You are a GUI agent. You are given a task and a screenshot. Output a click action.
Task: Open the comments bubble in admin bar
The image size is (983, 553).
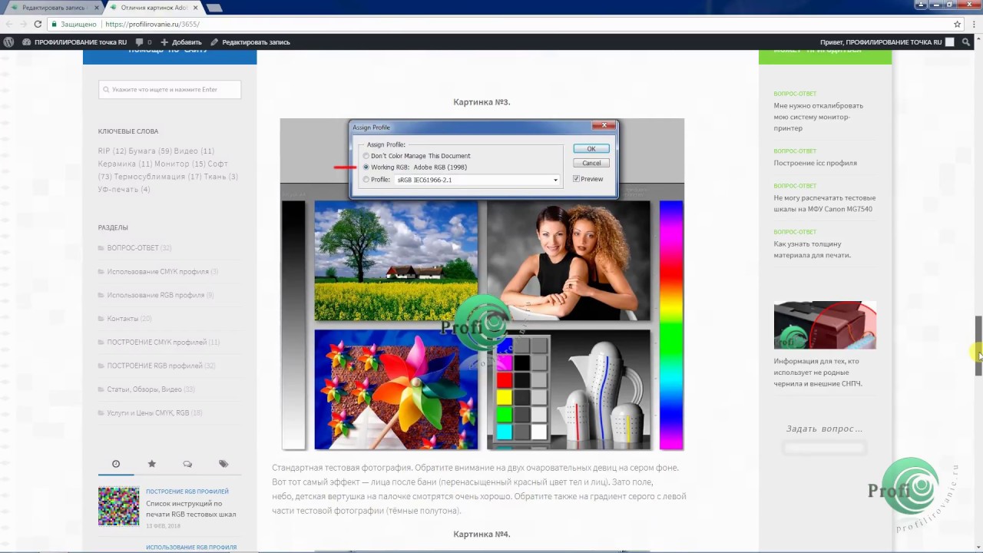(143, 42)
